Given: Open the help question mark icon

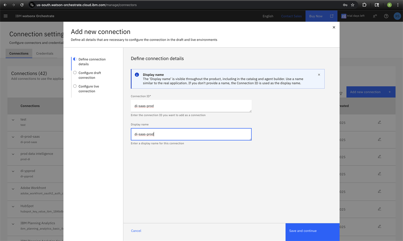Looking at the screenshot, I should coord(386,16).
